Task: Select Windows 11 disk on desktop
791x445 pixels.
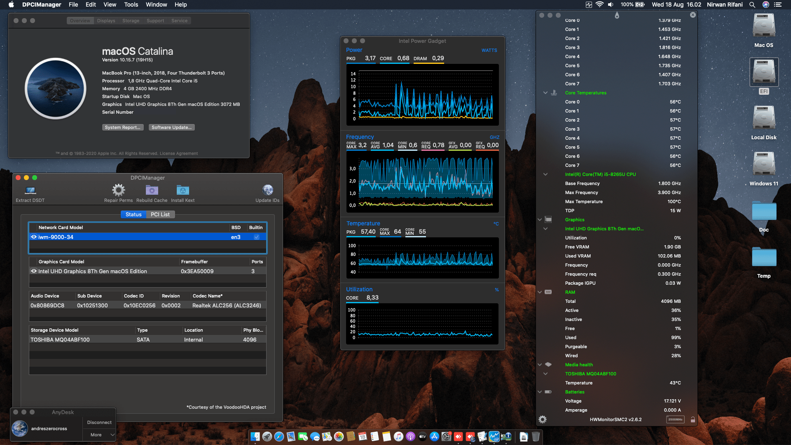Action: pos(764,164)
